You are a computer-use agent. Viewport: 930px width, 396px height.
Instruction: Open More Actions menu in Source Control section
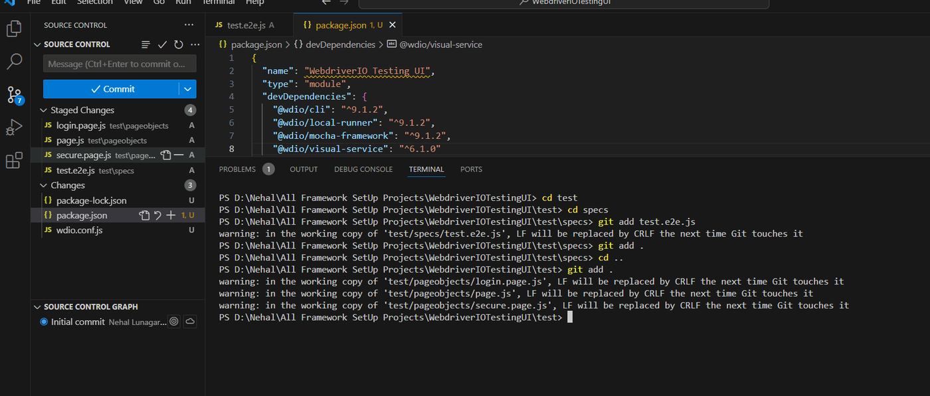195,45
